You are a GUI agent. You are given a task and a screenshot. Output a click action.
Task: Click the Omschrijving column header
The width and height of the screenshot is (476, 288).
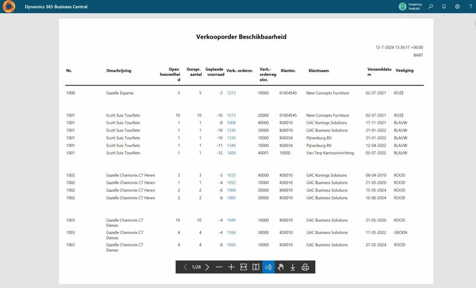click(119, 71)
